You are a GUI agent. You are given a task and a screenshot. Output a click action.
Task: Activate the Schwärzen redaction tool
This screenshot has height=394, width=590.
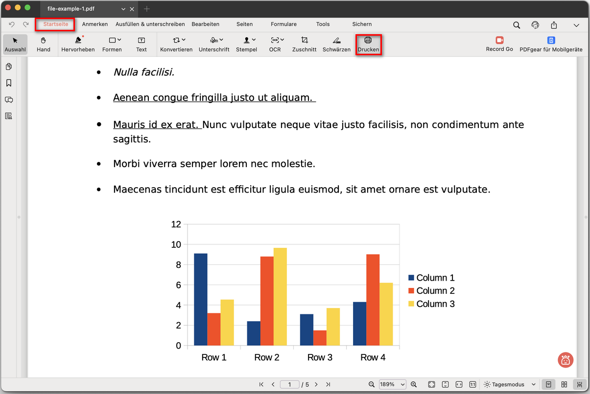336,44
